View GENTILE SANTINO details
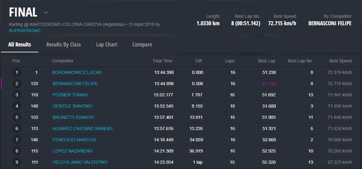 coord(72,106)
